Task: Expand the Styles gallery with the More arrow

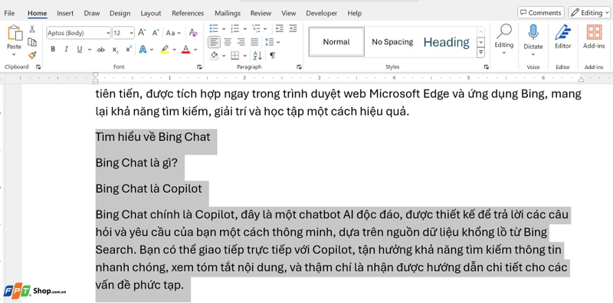Action: click(x=481, y=51)
